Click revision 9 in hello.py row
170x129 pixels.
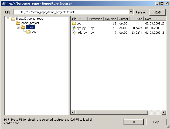coord(115,33)
